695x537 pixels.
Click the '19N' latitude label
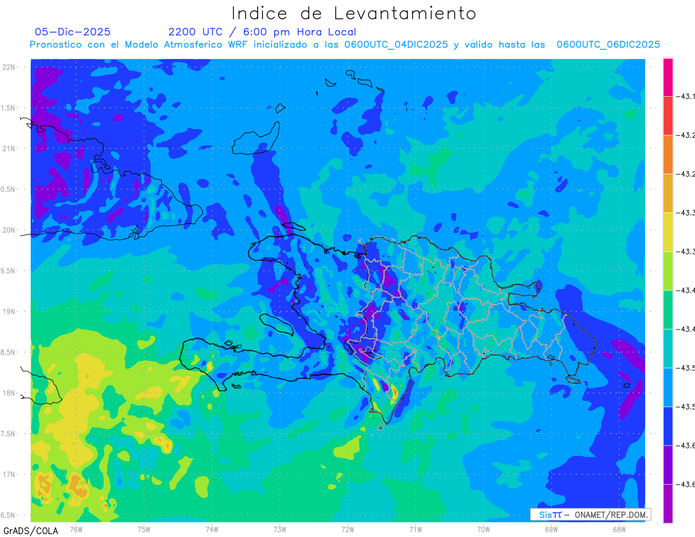(9, 311)
